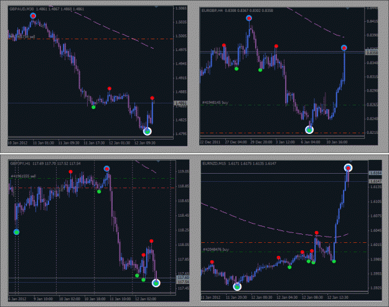Click the chart shift triangle on GBPAUD chart
The height and width of the screenshot is (307, 389).
156,7
